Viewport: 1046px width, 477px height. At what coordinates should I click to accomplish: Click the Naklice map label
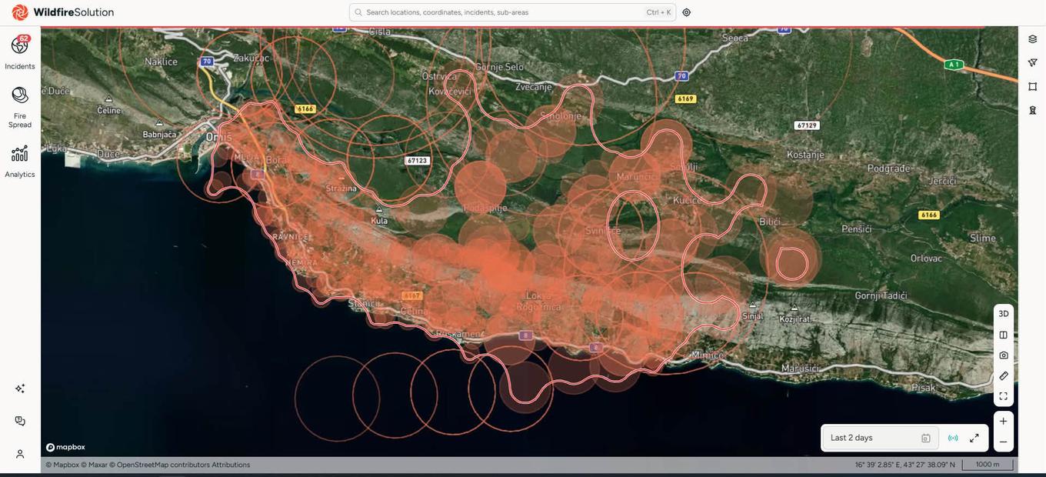pyautogui.click(x=161, y=62)
